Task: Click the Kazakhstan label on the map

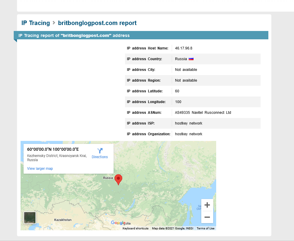Action: (x=63, y=220)
